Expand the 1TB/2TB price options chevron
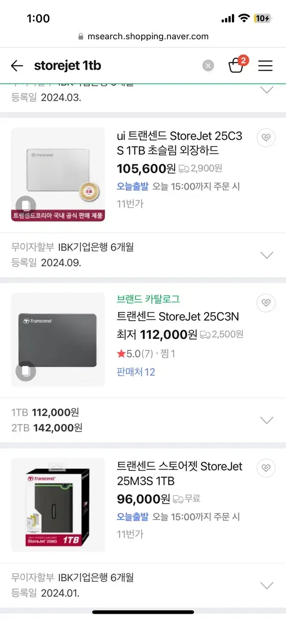Image resolution: width=286 pixels, height=620 pixels. [266, 420]
